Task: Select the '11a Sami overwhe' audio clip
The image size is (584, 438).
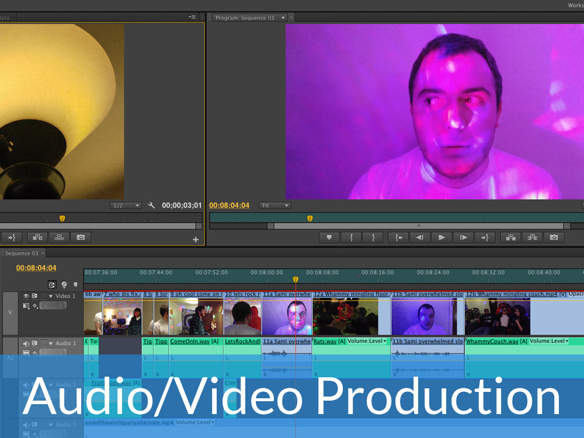Action: coord(287,357)
